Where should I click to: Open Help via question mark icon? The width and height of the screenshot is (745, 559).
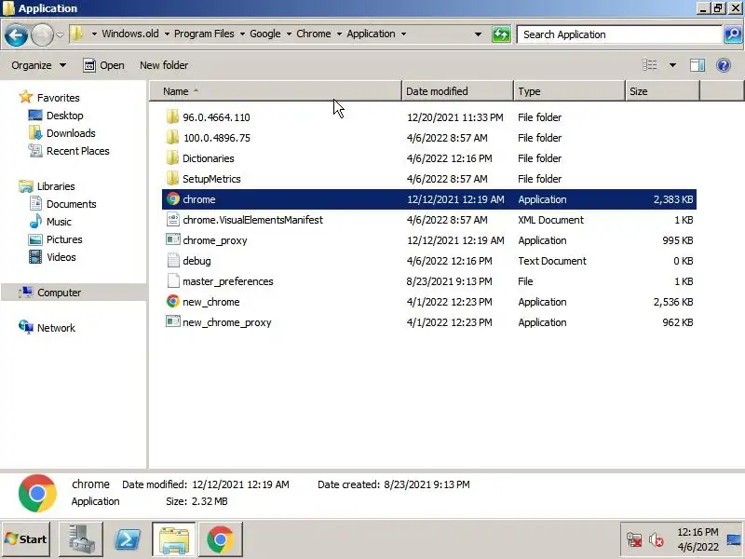coord(724,65)
